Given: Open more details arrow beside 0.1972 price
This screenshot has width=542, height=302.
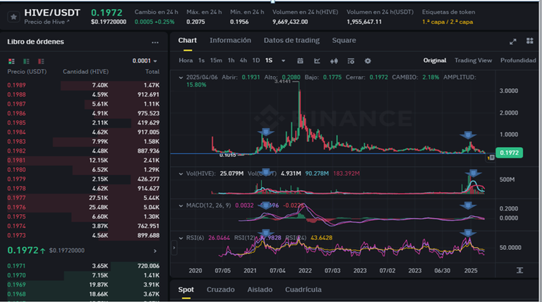Looking at the screenshot, I should point(155,251).
